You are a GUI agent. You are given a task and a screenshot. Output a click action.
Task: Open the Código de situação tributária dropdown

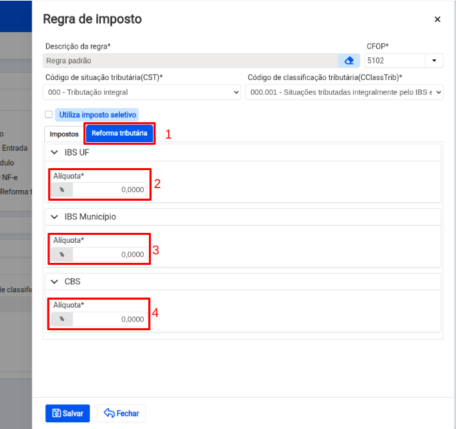click(x=142, y=92)
